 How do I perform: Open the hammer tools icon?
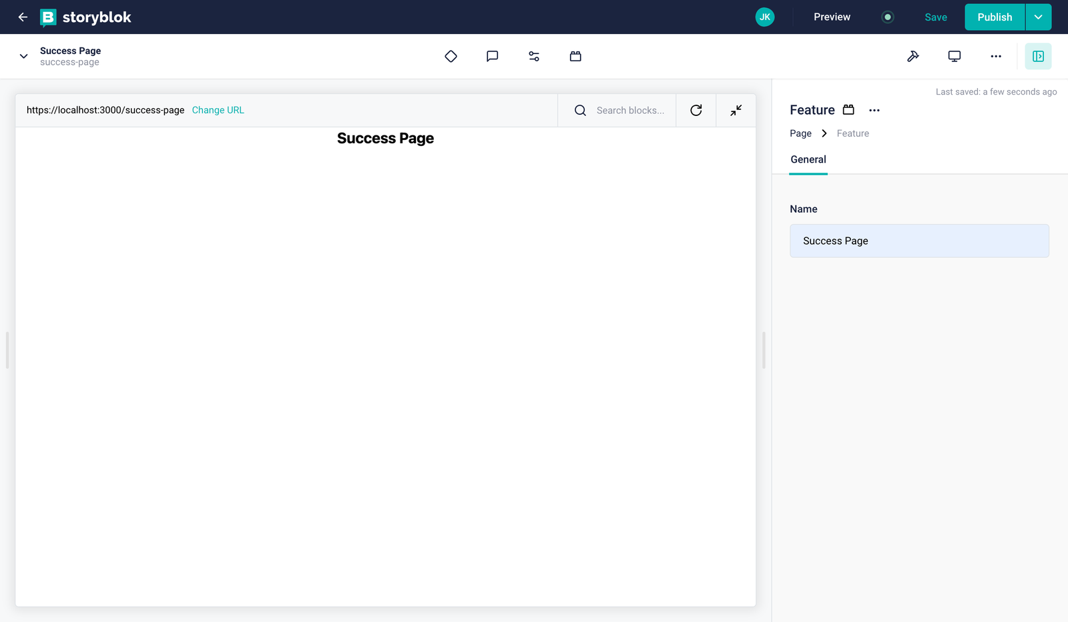coord(913,57)
